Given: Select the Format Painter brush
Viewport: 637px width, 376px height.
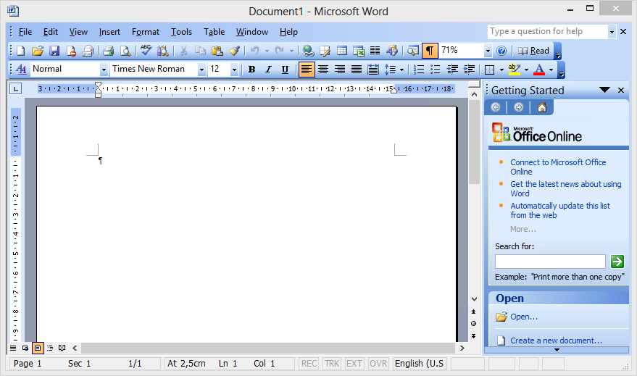Looking at the screenshot, I should (x=233, y=51).
